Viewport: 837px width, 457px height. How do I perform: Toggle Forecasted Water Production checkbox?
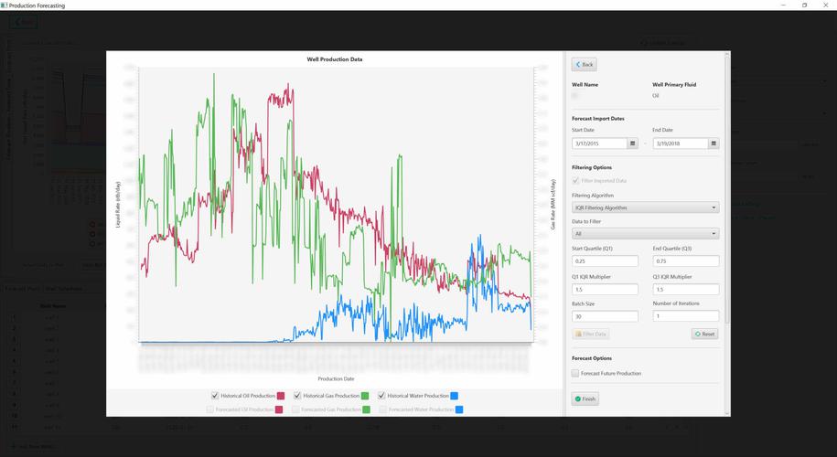click(x=382, y=409)
